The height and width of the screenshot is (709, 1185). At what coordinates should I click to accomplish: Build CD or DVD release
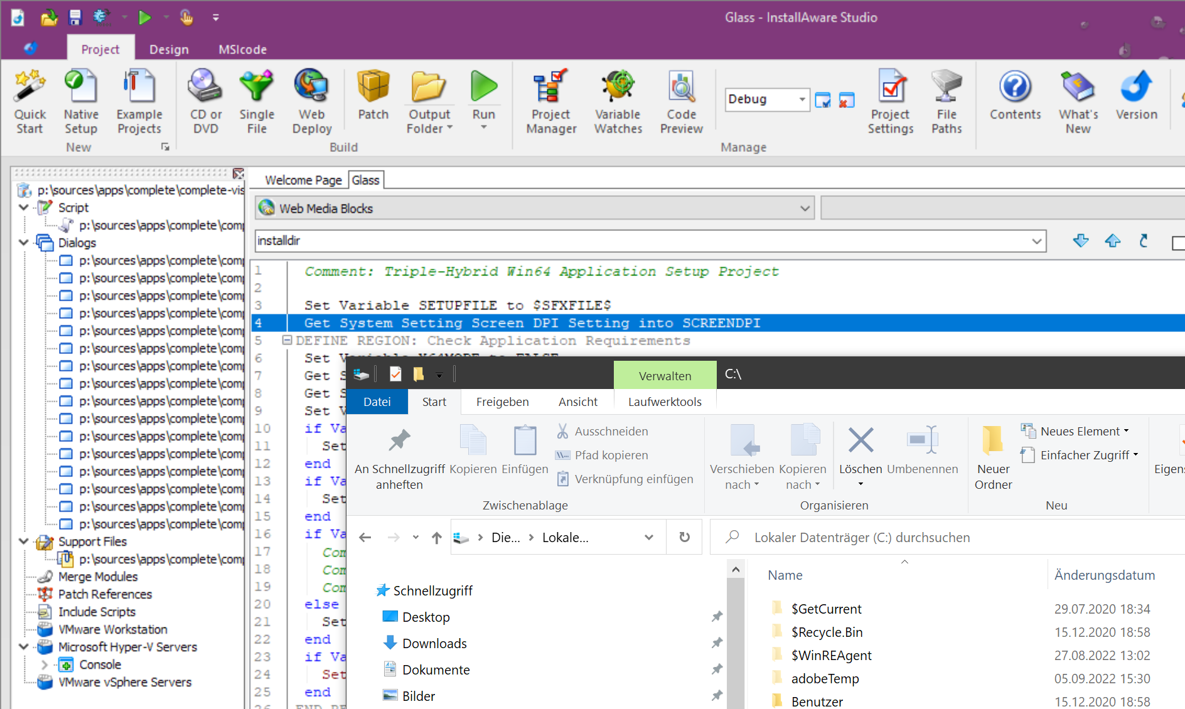click(x=205, y=102)
